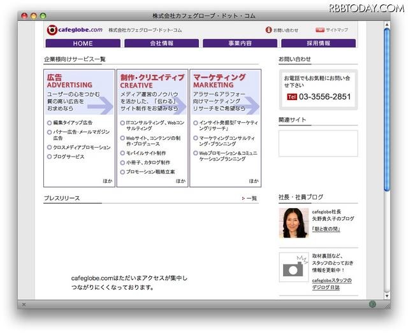The height and width of the screenshot is (333, 408).
Task: Click the green status icon in status bar
Action: pos(372,304)
